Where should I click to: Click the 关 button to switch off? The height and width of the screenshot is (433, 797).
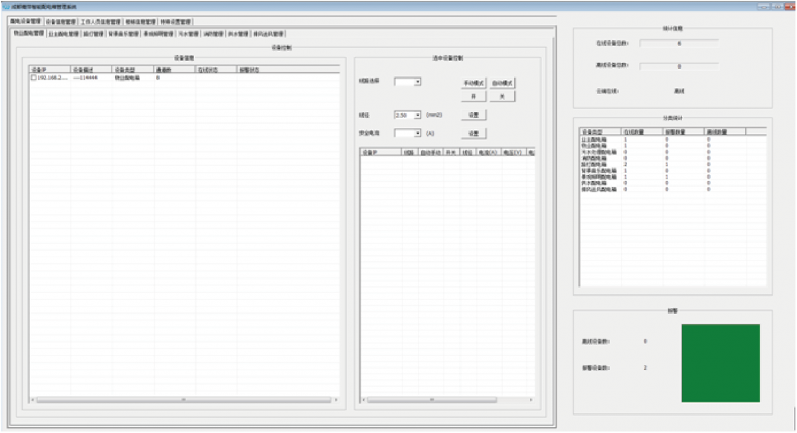(x=502, y=96)
